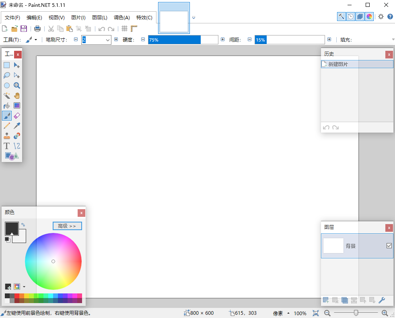Activate the Text tool
The width and height of the screenshot is (395, 318).
pos(6,146)
